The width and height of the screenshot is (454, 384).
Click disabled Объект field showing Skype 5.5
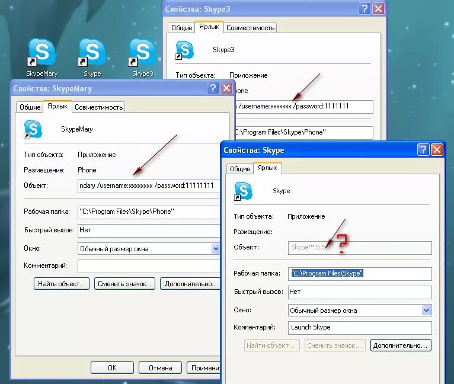360,248
